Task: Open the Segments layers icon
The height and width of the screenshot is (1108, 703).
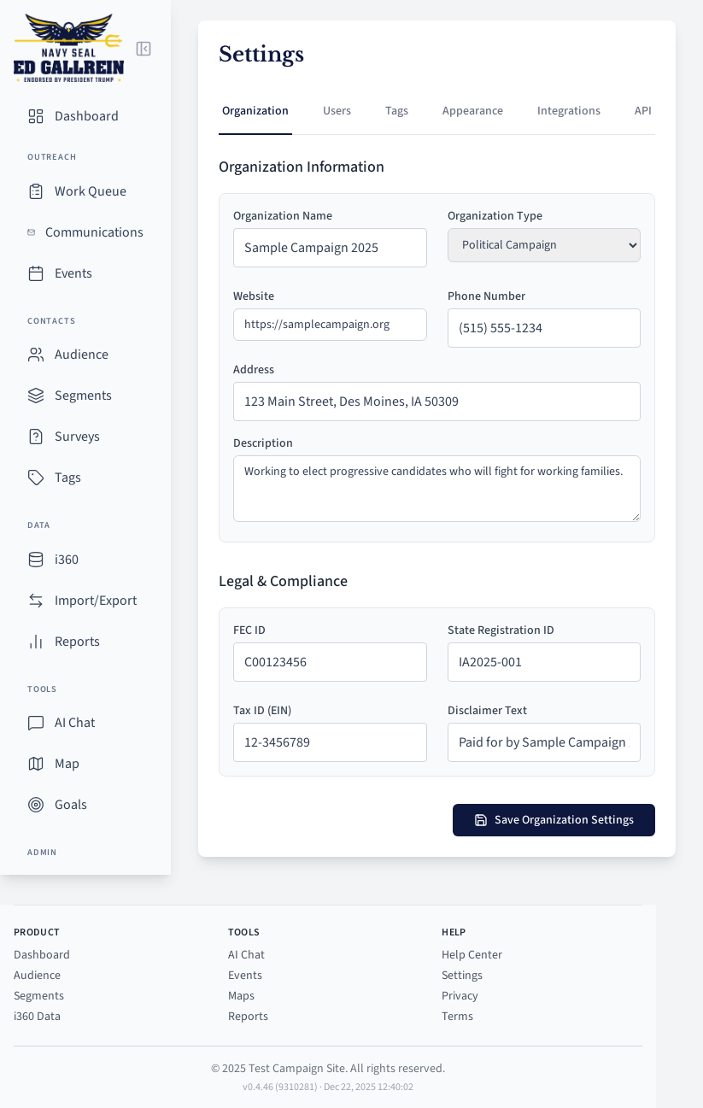Action: pyautogui.click(x=36, y=396)
